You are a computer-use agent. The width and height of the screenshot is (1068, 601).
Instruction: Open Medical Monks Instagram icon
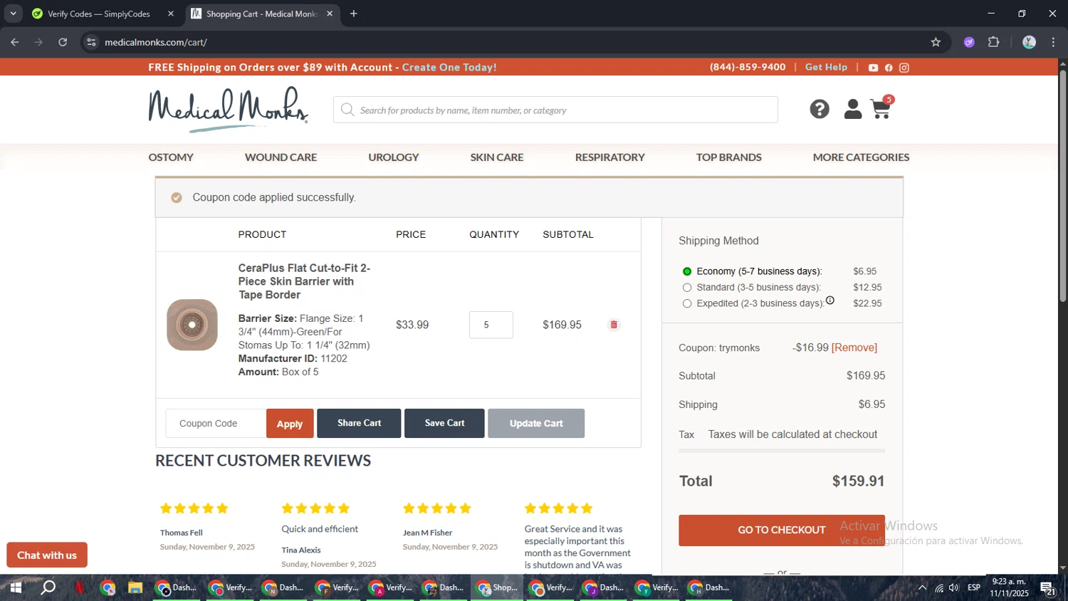pos(904,68)
